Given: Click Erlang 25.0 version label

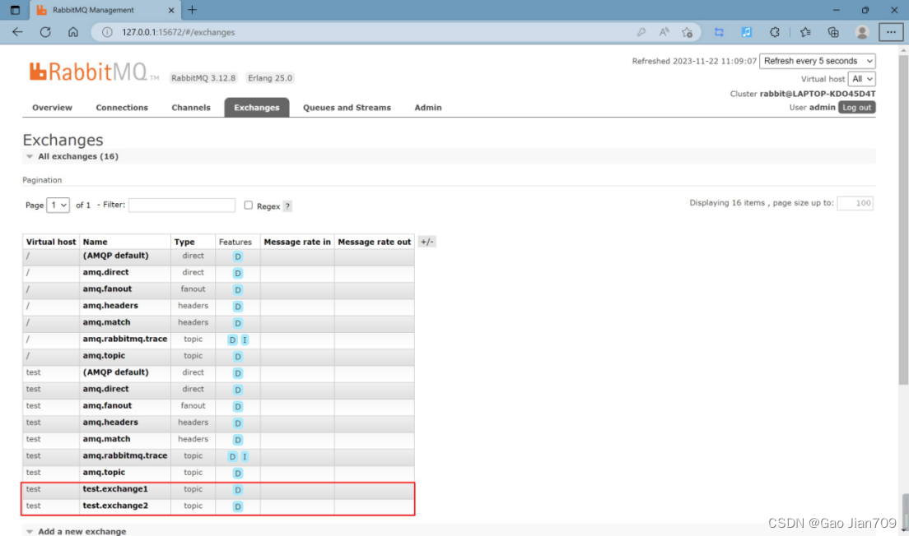Looking at the screenshot, I should 270,78.
